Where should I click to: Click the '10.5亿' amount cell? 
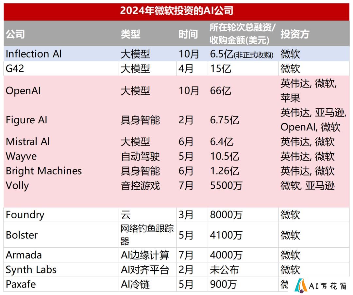(x=225, y=156)
